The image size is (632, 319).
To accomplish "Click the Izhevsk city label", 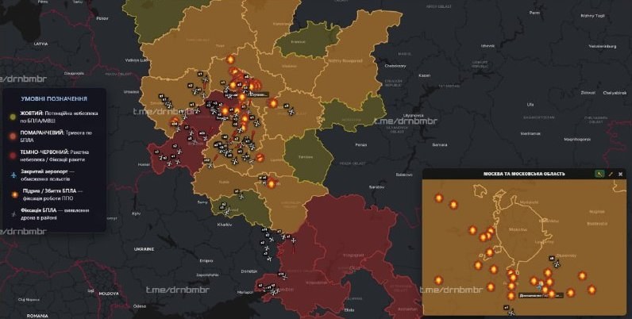I will [487, 46].
